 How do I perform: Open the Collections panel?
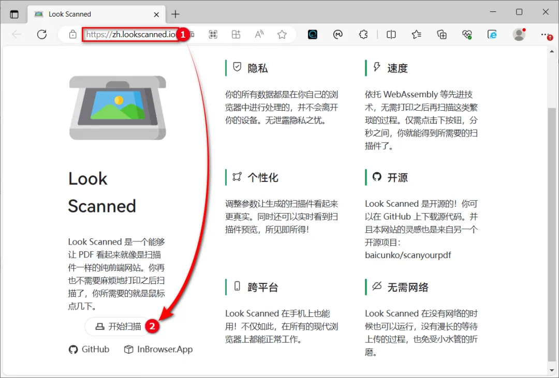[x=442, y=35]
